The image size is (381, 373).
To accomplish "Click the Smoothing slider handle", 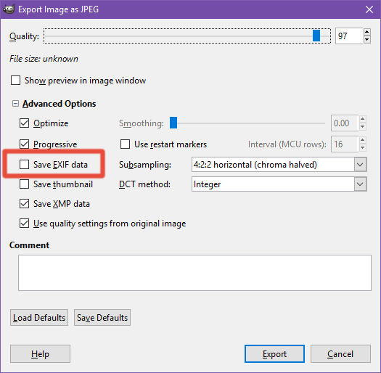I will pyautogui.click(x=173, y=123).
